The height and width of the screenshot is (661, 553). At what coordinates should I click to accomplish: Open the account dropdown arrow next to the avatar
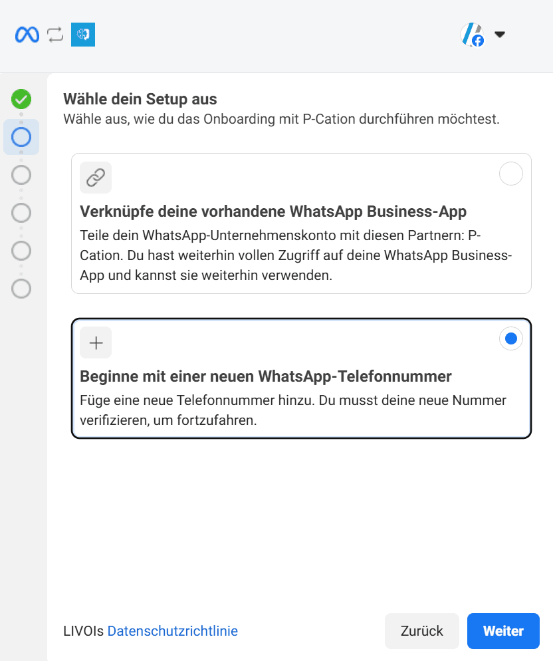500,35
